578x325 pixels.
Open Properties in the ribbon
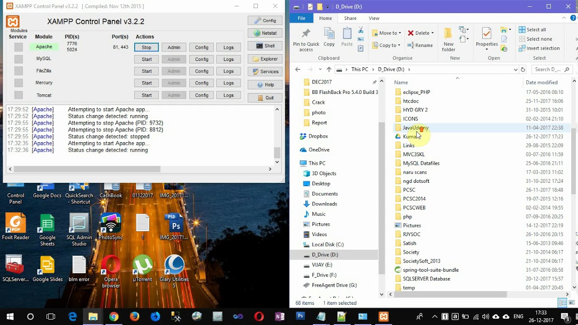[x=486, y=38]
